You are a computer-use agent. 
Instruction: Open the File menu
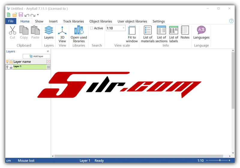[11, 21]
